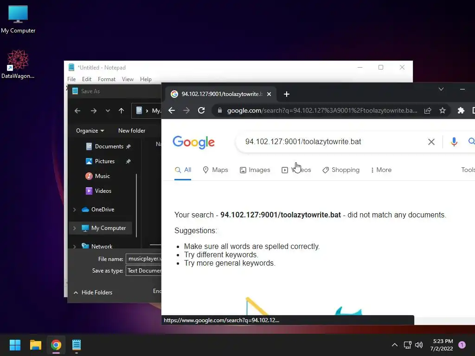Expand the My Computer tree node
This screenshot has width=475, height=356.
[75, 228]
